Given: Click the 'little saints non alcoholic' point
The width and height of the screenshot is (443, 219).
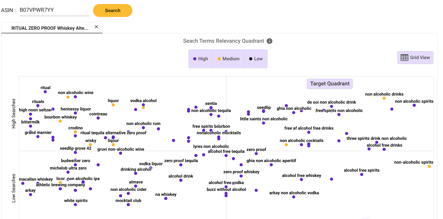Looking at the screenshot, I should [x=263, y=123].
